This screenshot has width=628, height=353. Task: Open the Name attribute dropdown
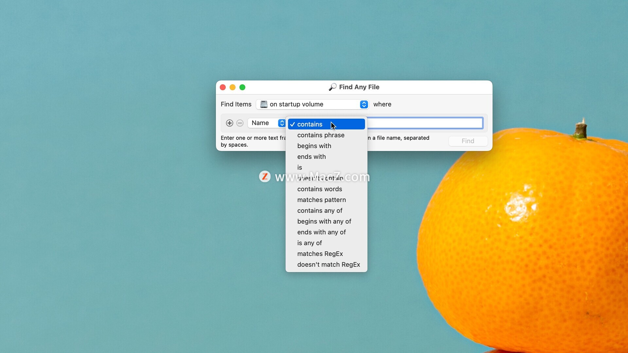[x=266, y=123]
